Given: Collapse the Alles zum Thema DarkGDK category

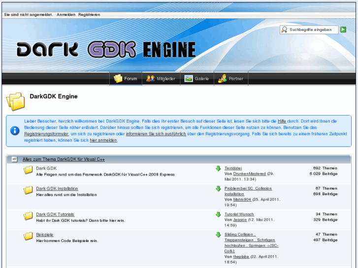Looking at the screenshot, I should pos(14,159).
